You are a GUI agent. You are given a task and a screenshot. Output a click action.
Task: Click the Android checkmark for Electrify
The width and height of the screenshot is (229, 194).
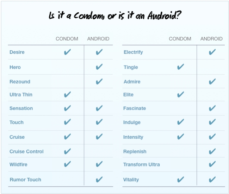(x=212, y=52)
